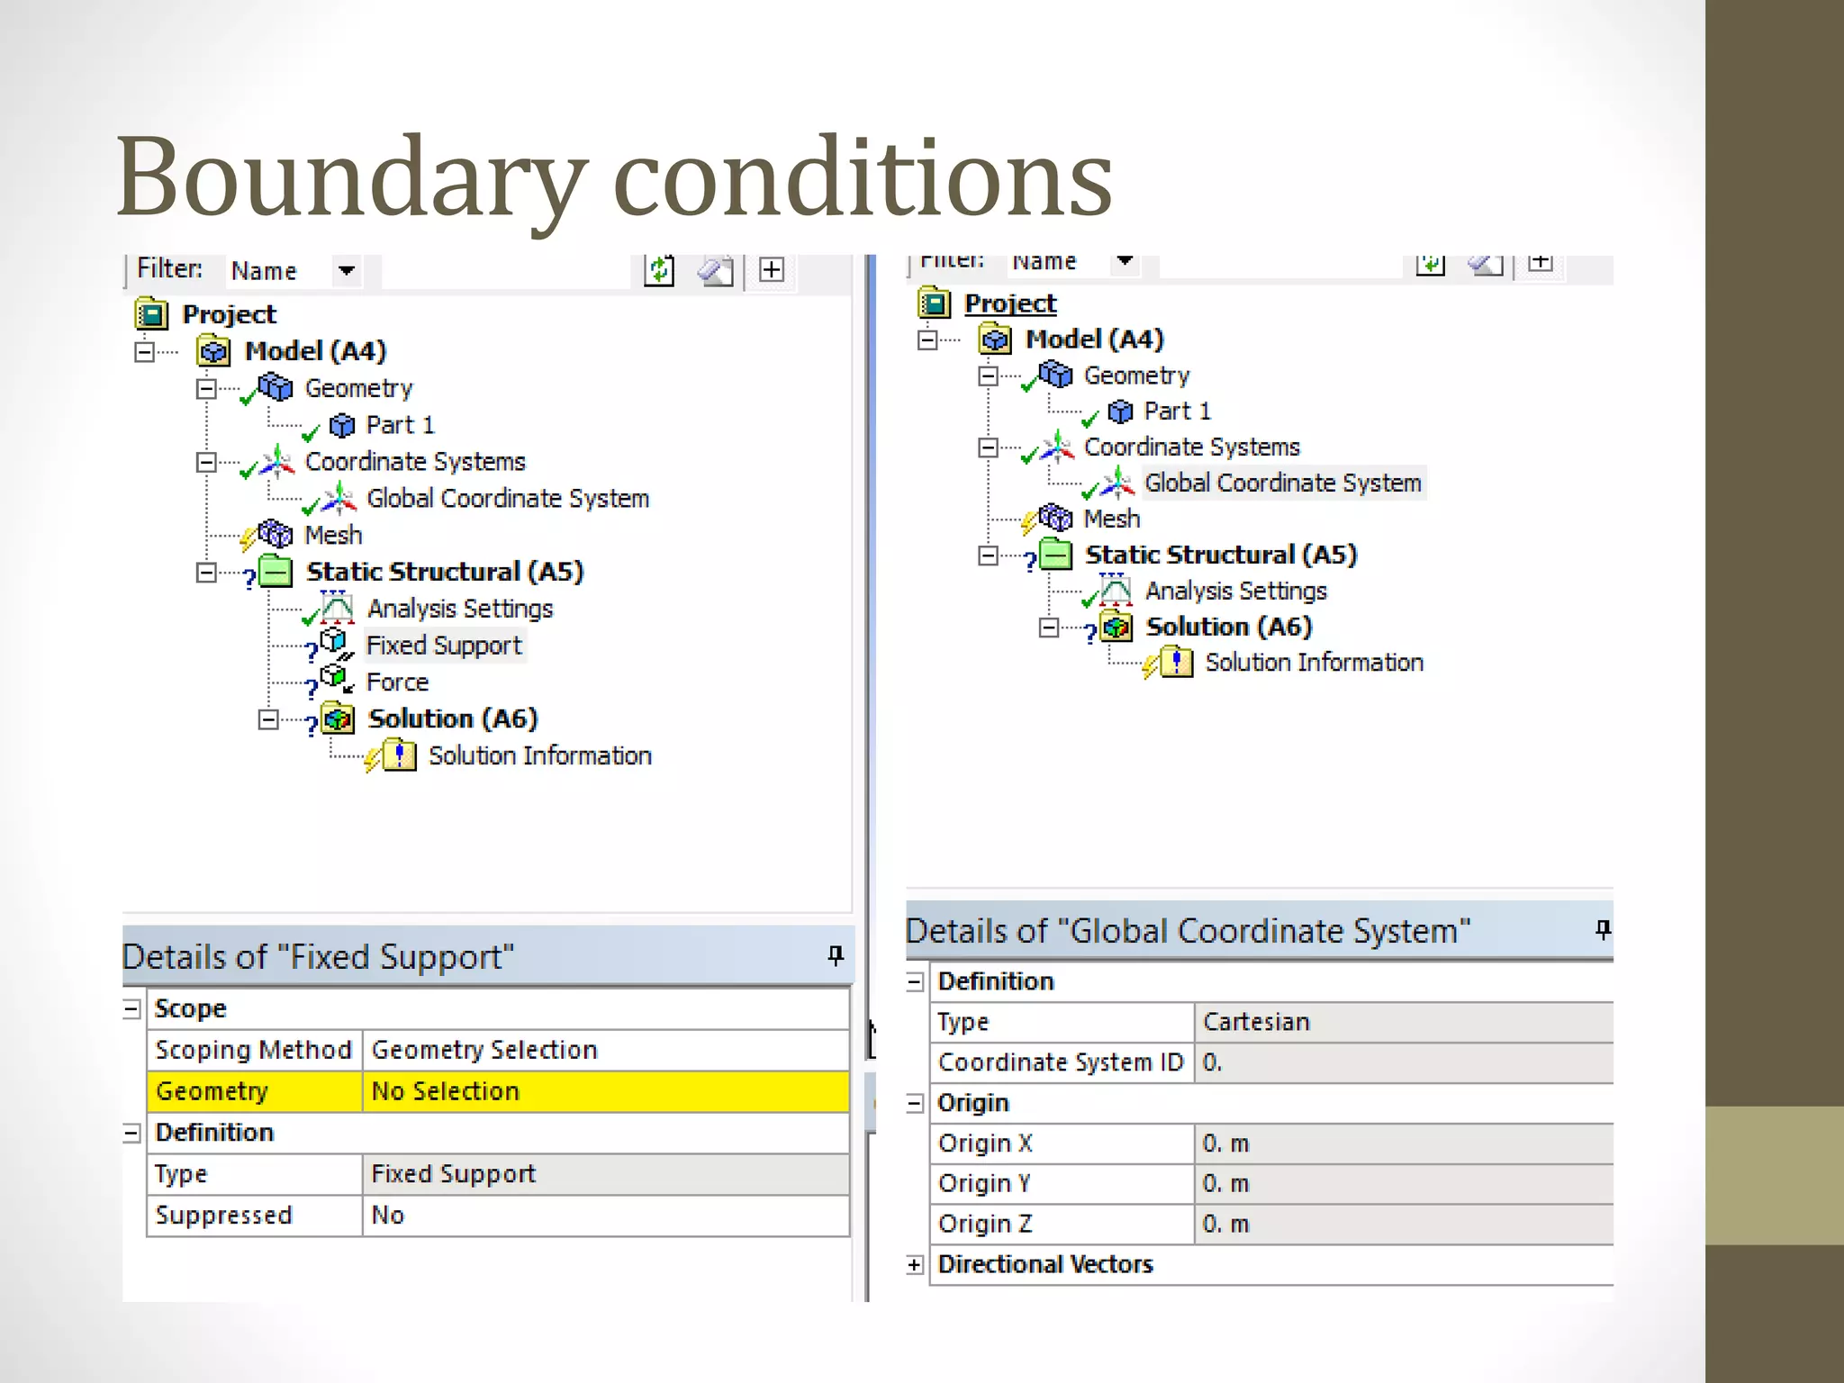The image size is (1844, 1383).
Task: Pin the Details of Global Coordinate System panel
Action: click(x=1603, y=929)
